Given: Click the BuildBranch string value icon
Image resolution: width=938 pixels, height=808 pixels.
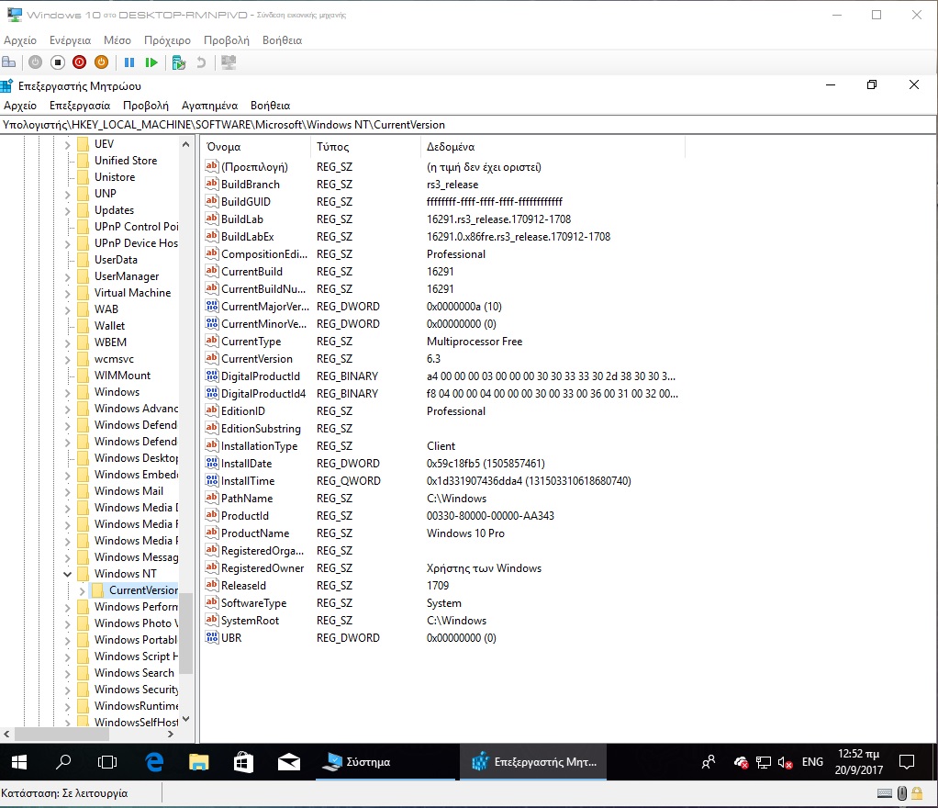Looking at the screenshot, I should click(212, 184).
